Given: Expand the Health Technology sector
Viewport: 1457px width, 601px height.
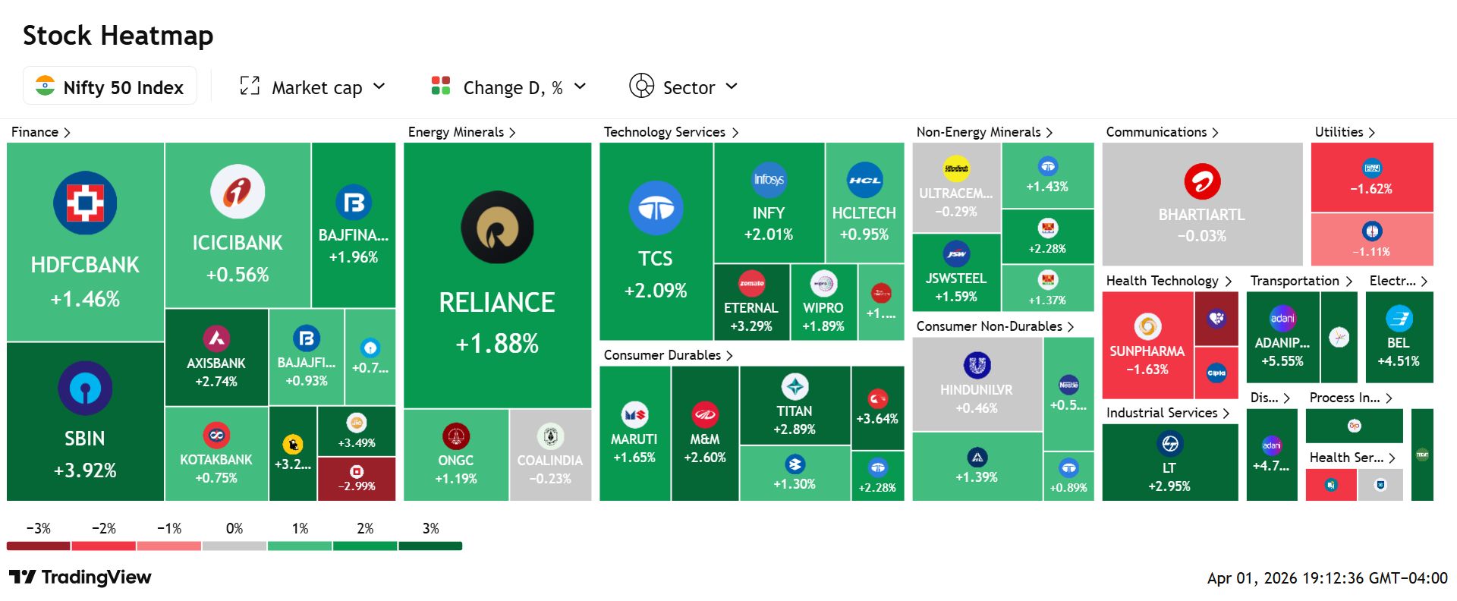Looking at the screenshot, I should click(1169, 281).
